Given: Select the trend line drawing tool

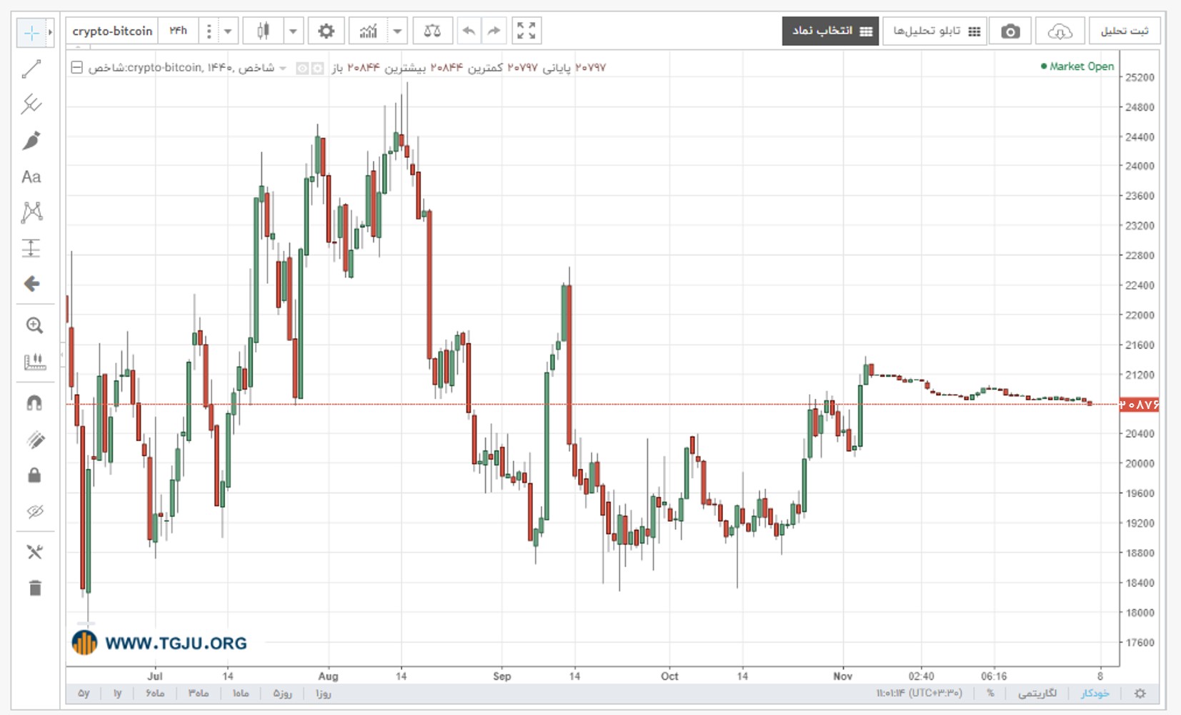Looking at the screenshot, I should click(31, 69).
